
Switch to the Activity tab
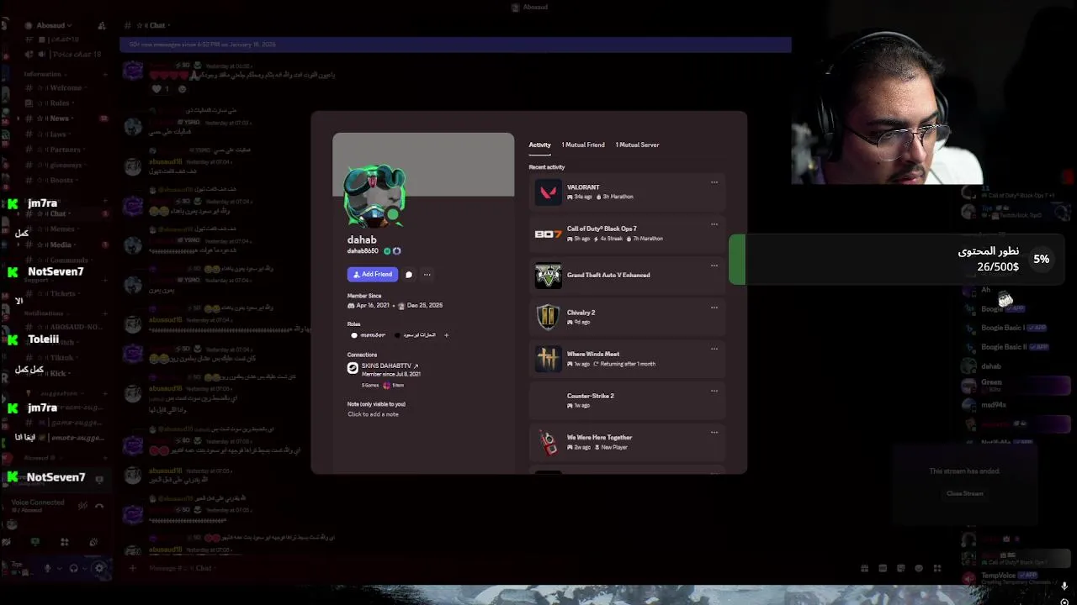pos(539,145)
